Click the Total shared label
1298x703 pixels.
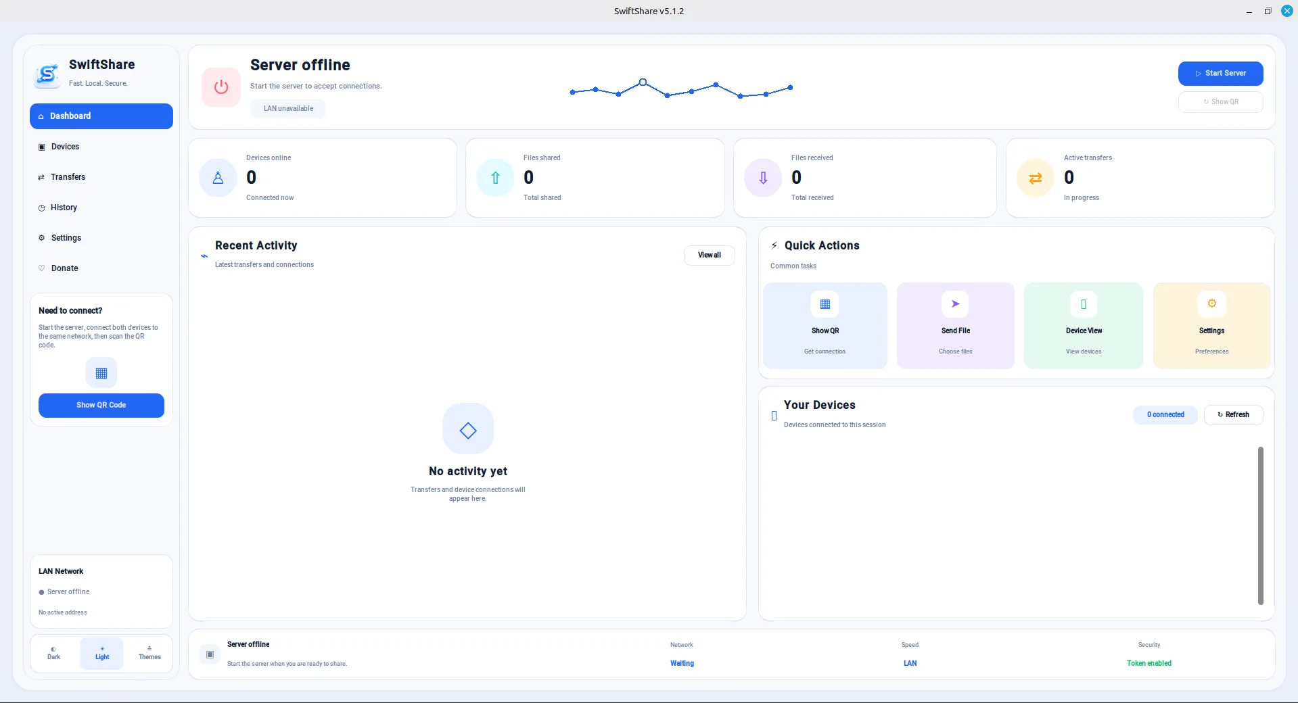[542, 198]
